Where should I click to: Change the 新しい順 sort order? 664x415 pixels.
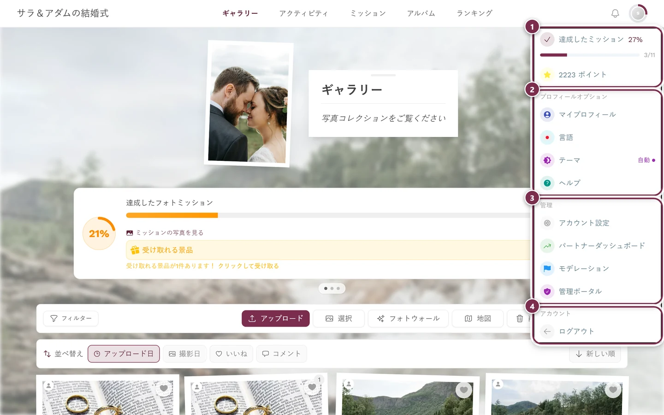click(595, 354)
